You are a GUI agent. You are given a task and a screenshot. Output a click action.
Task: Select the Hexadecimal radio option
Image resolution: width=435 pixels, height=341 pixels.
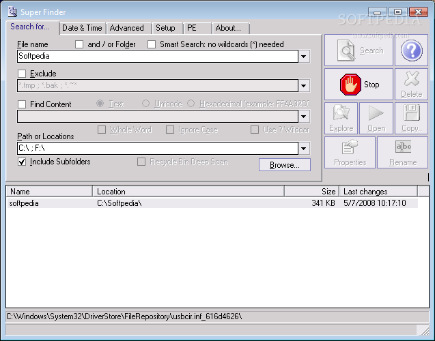coord(191,104)
